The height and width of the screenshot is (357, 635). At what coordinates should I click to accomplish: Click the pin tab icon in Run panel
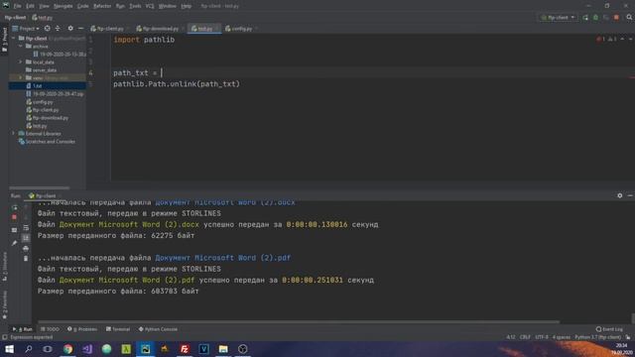15,243
